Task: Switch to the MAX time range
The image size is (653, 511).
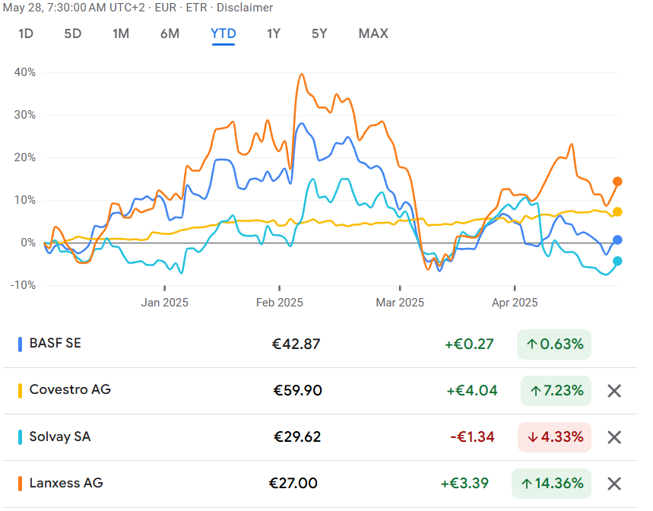Action: [373, 33]
